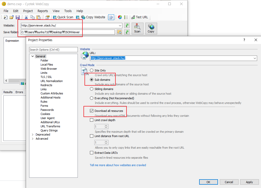Enable Limit distance from root URL
The image size is (261, 188).
pos(91,136)
